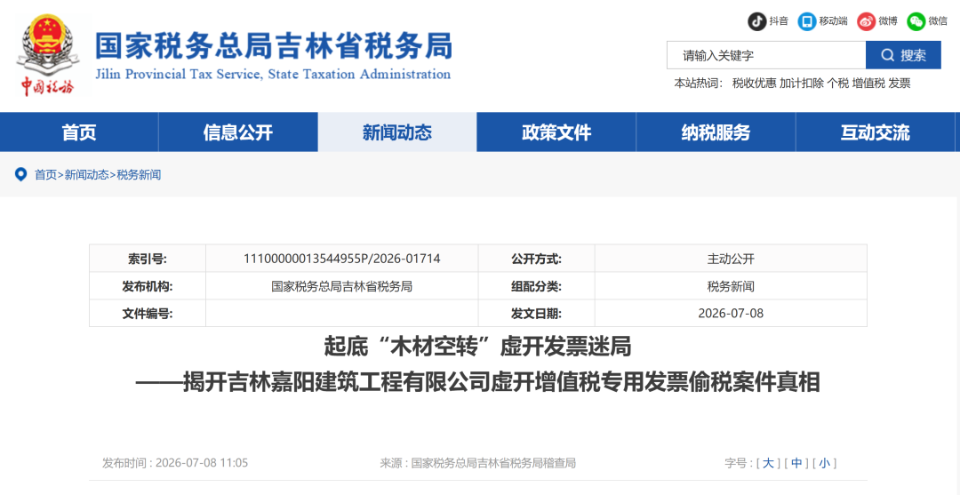This screenshot has width=960, height=495.
Task: Go to 新闻动态 via breadcrumb
Action: [87, 175]
